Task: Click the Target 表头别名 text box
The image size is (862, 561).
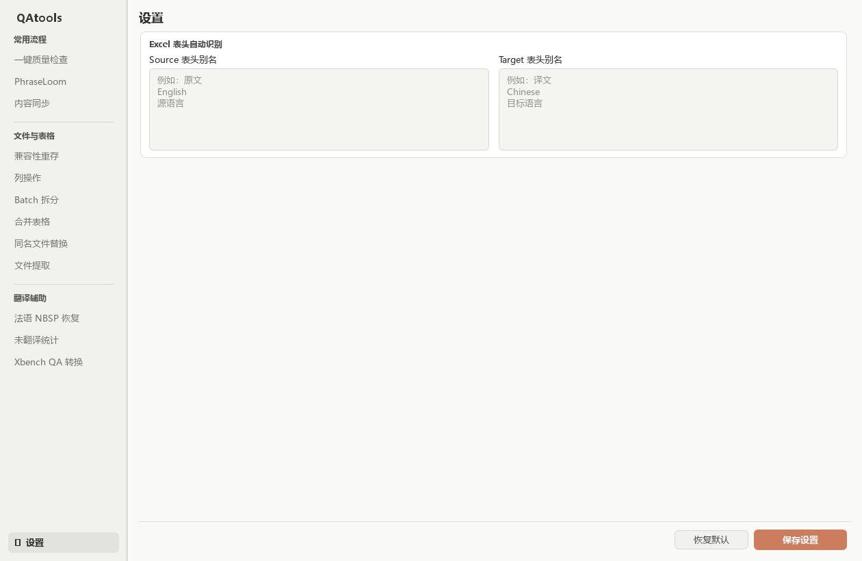Action: click(x=668, y=109)
